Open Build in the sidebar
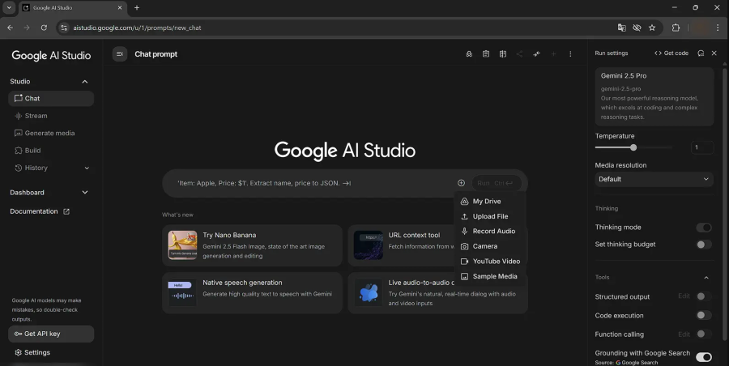This screenshot has width=729, height=366. (x=51, y=151)
